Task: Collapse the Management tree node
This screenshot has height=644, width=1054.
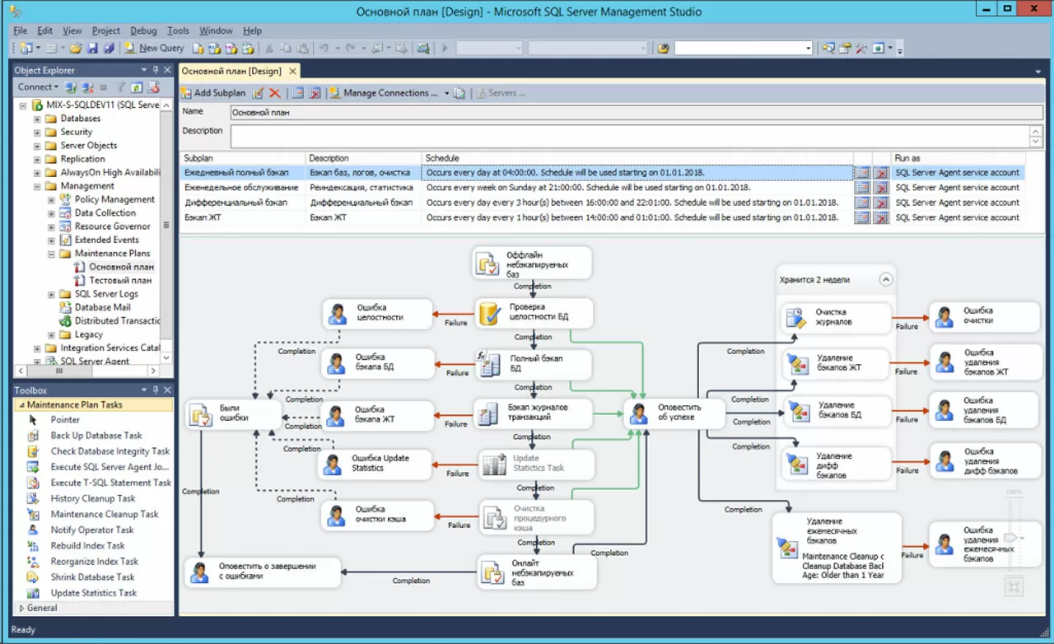Action: point(37,186)
